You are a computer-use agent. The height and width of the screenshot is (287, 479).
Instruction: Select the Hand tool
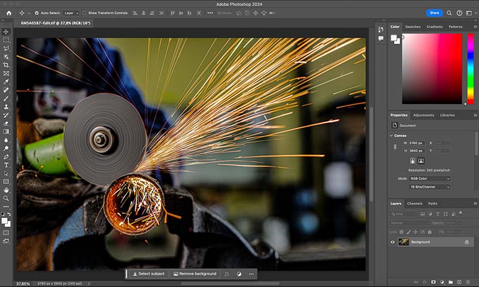[x=7, y=189]
